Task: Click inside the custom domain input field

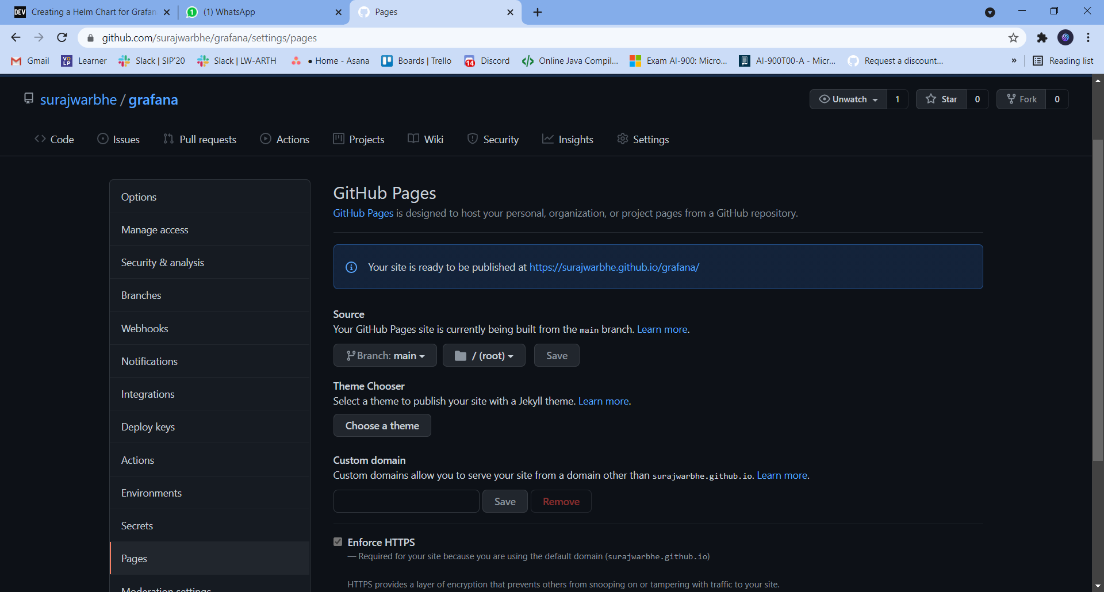Action: (x=405, y=501)
